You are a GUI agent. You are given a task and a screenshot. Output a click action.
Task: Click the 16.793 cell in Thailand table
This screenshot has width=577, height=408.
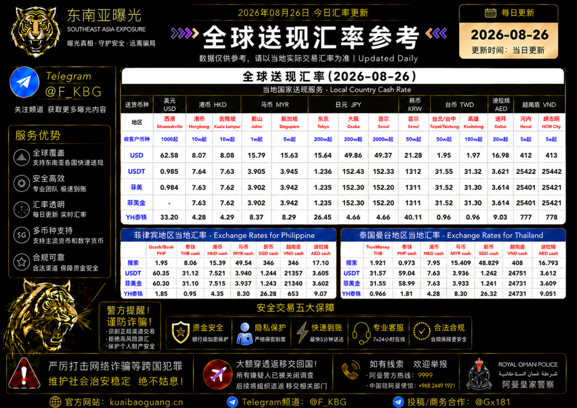[x=548, y=263]
